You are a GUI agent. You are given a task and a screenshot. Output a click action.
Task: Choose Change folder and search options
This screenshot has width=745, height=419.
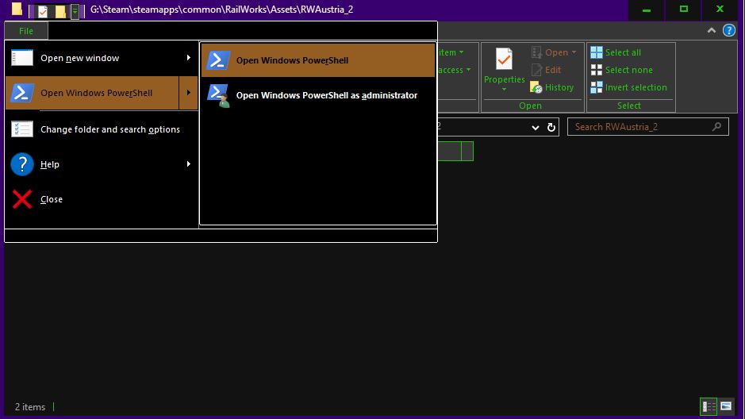tap(102, 129)
